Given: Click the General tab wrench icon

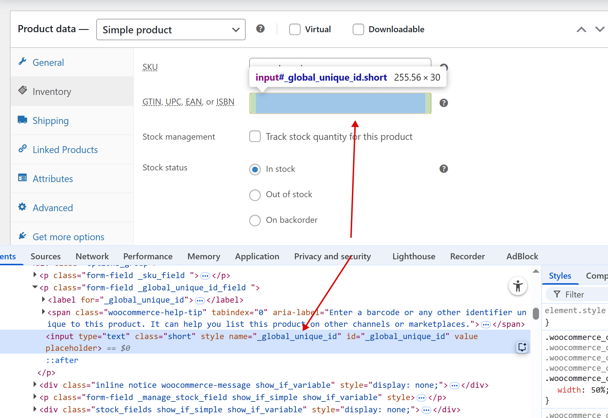Looking at the screenshot, I should [x=23, y=62].
